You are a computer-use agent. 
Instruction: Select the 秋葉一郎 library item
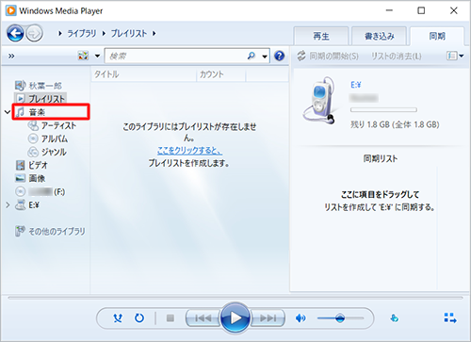pos(39,86)
